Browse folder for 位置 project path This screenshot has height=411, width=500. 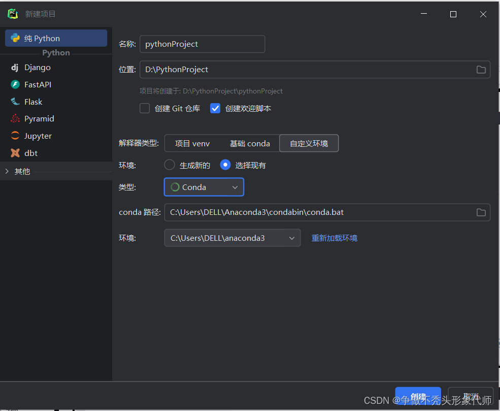(x=481, y=70)
